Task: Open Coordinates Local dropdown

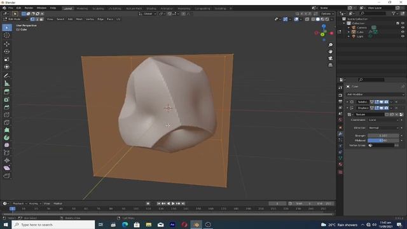Action: click(x=383, y=120)
